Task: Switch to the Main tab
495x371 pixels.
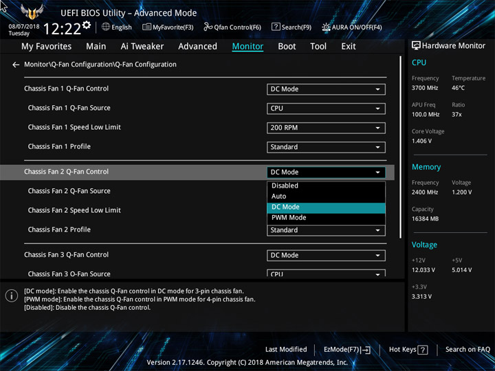Action: click(x=96, y=47)
